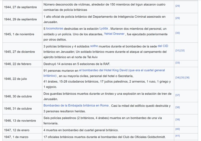Screen dimensions: 201x141
Task: Go to citation [30]
Action: (178, 33)
